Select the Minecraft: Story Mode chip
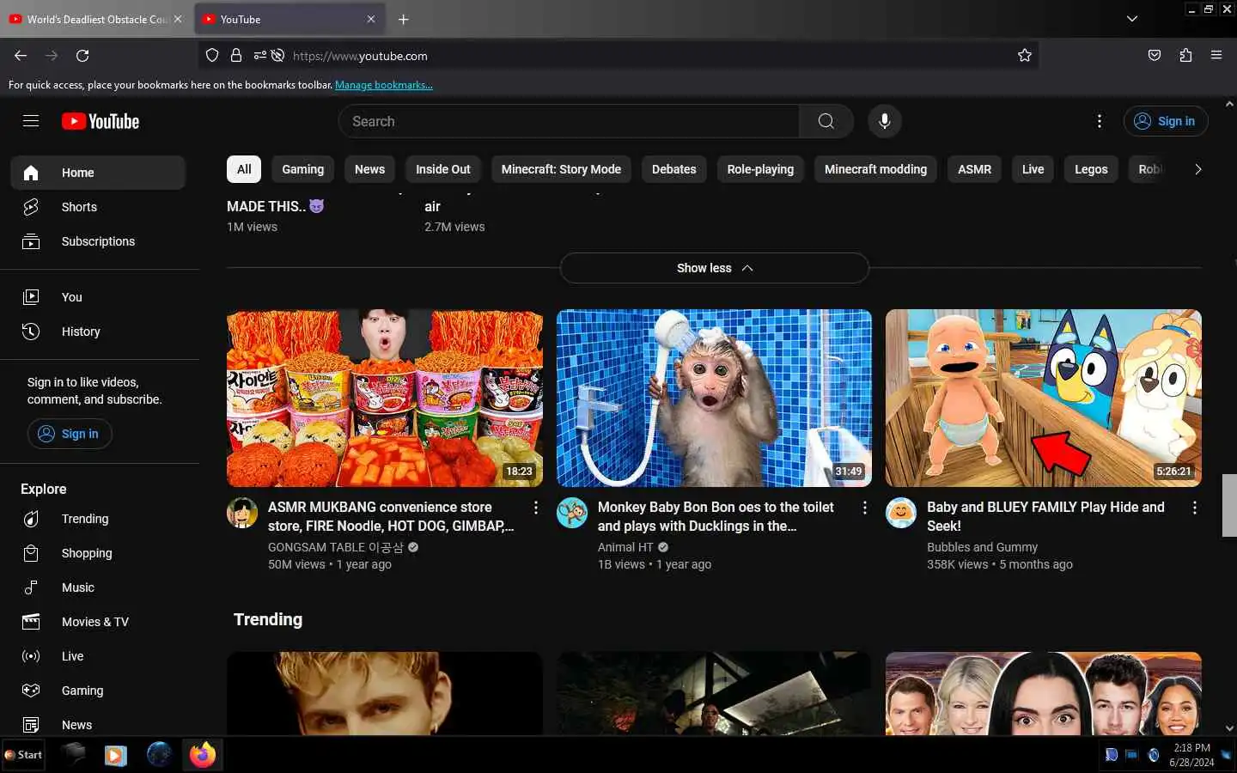Image resolution: width=1237 pixels, height=773 pixels. [561, 169]
